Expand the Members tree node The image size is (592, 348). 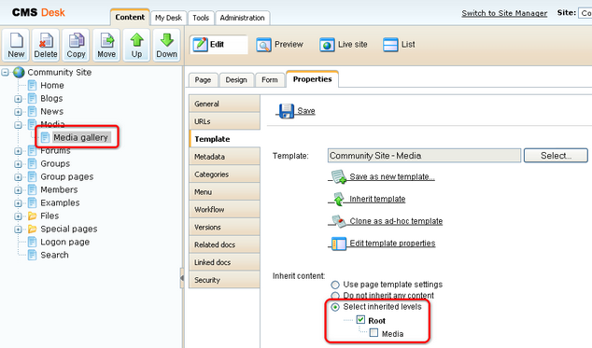tap(18, 190)
